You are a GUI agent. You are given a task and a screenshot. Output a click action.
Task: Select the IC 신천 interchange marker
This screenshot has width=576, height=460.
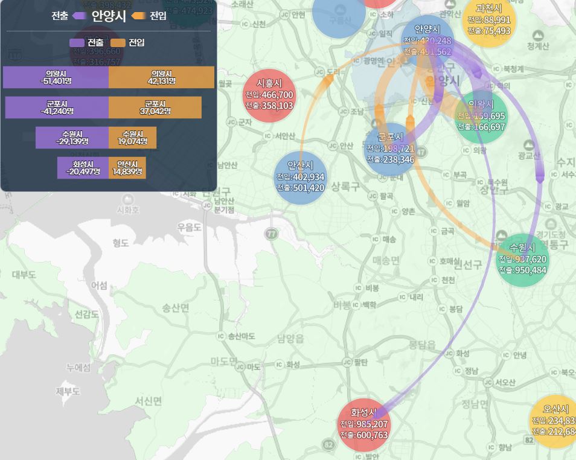tap(245, 24)
